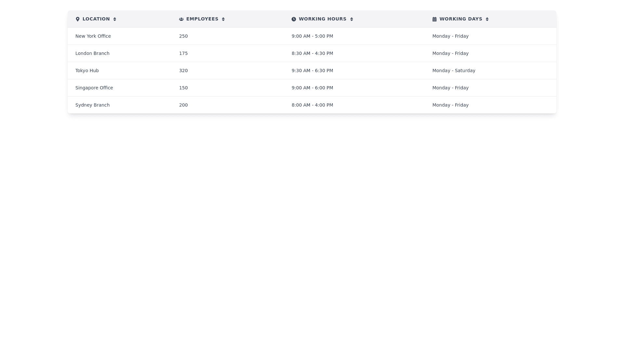Click the 320 employees value
The width and height of the screenshot is (624, 351).
tap(183, 71)
